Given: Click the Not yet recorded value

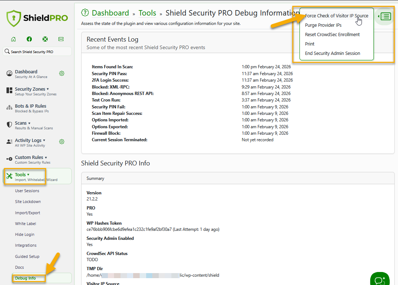Looking at the screenshot, I should [258, 140].
